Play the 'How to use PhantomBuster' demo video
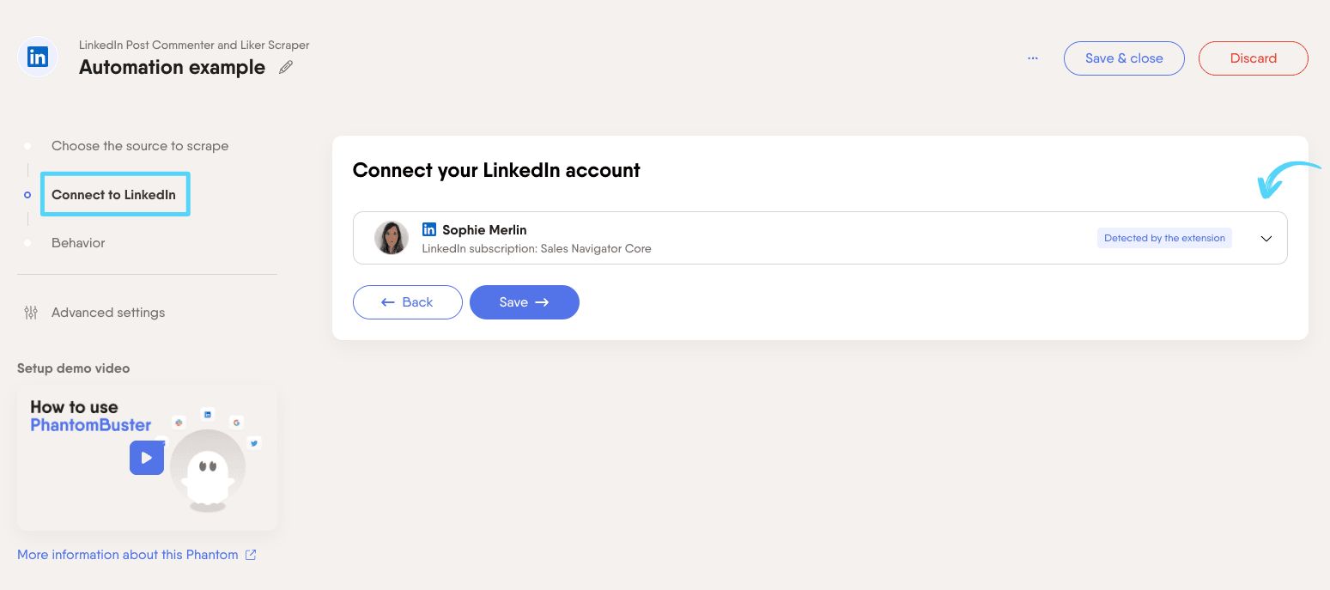Screen dimensions: 1330x590 pos(147,458)
